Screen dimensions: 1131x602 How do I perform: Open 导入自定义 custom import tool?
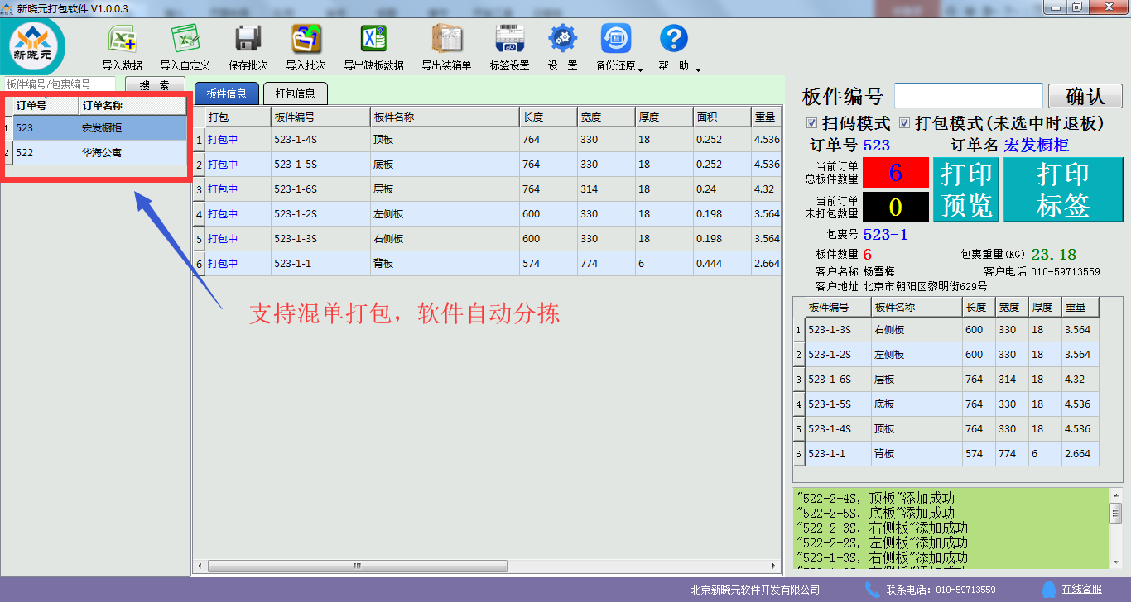click(x=185, y=39)
